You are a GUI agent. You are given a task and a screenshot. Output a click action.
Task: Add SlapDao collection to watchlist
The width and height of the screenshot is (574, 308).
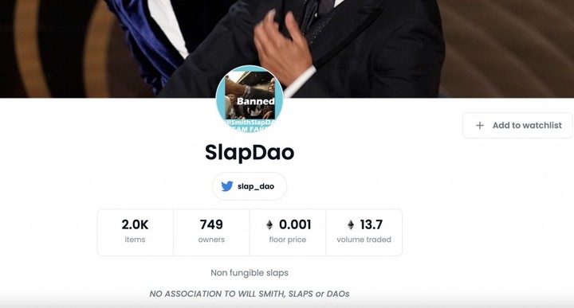coord(517,125)
